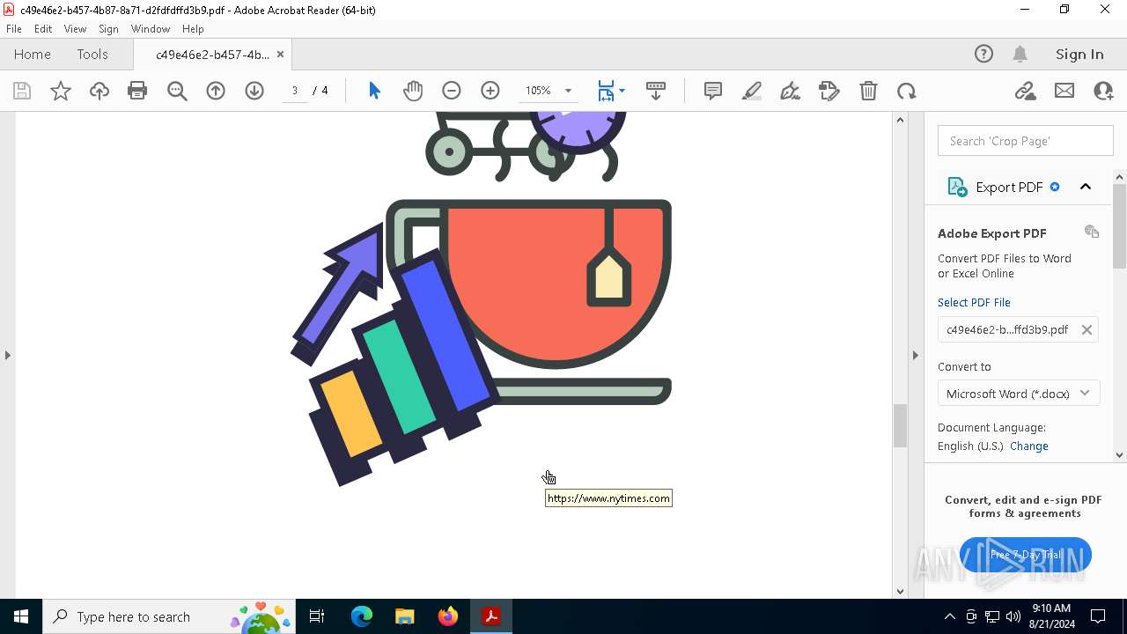Open Windows Start menu
Screen dimensions: 1127x634
click(21, 616)
